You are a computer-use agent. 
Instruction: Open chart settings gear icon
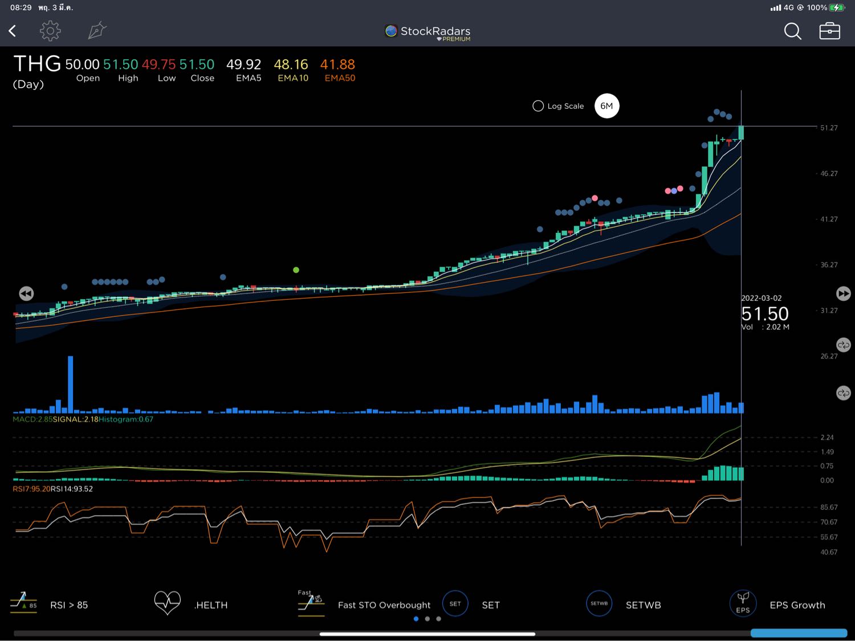[50, 31]
